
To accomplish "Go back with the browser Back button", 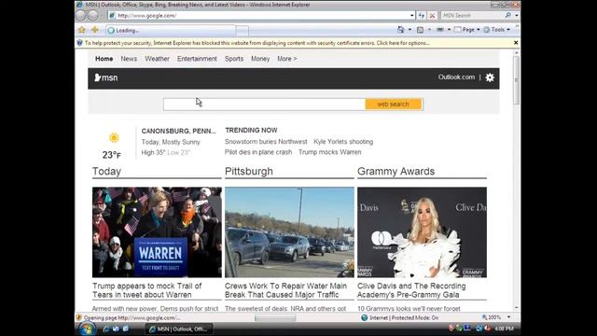I will click(x=81, y=15).
